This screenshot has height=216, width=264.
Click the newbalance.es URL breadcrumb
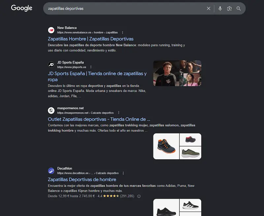tap(87, 32)
